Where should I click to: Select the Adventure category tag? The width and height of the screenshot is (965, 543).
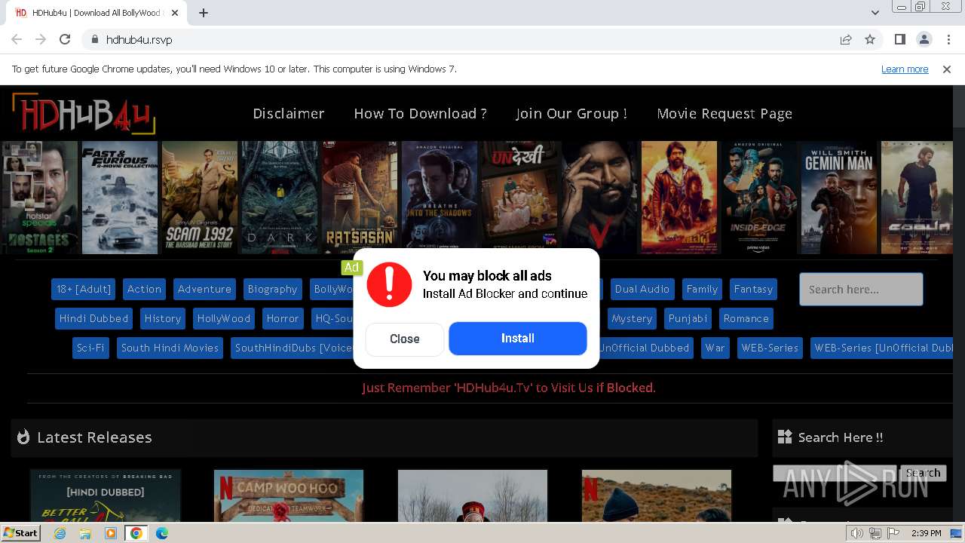[x=204, y=289]
